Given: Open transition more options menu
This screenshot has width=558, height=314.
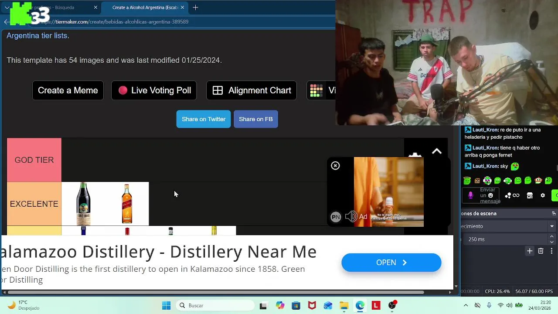Looking at the screenshot, I should coord(551,251).
